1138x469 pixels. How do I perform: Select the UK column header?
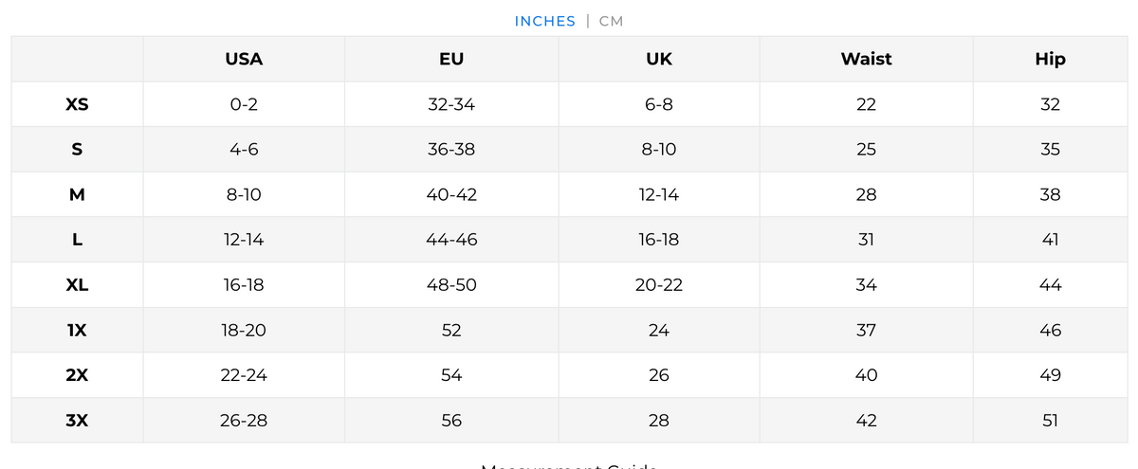(658, 59)
